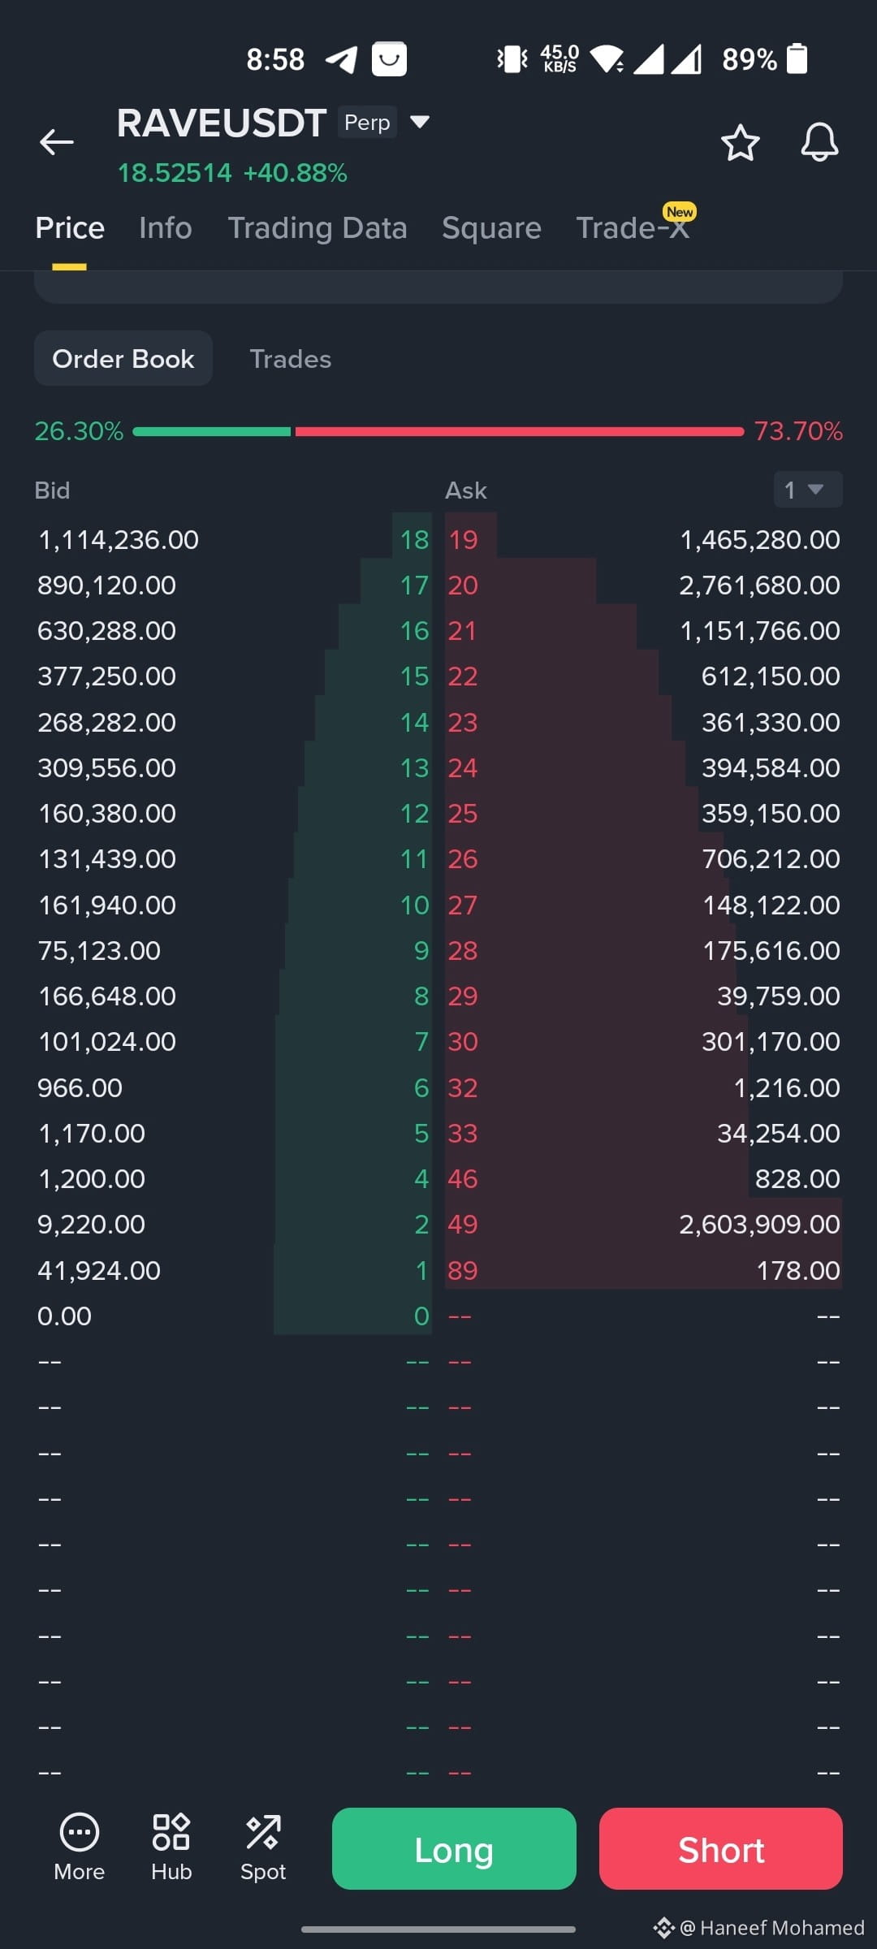Open the Trade-X tab
877x1949 pixels.
[x=633, y=228]
